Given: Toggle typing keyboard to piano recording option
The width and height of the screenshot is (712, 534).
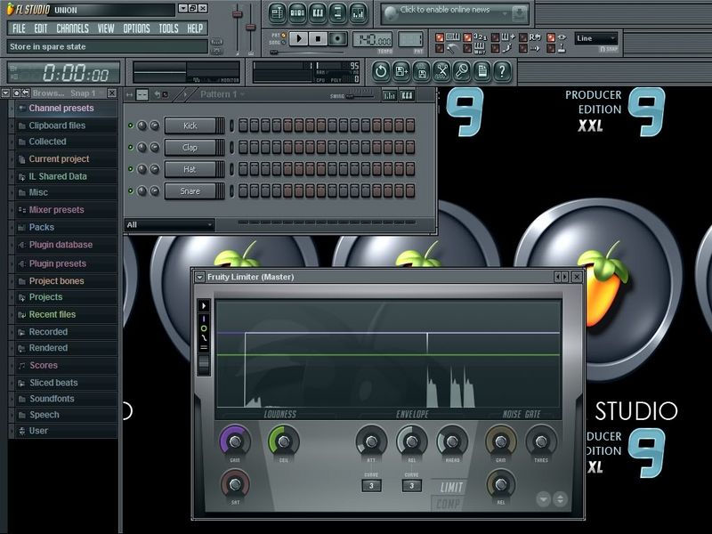Looking at the screenshot, I should coord(440,37).
